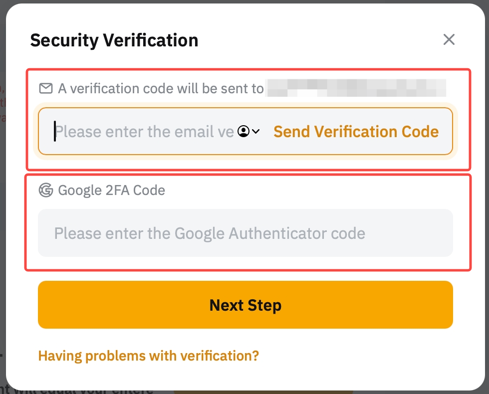Click the autofill contact person icon
489x394 pixels.
pyautogui.click(x=244, y=132)
